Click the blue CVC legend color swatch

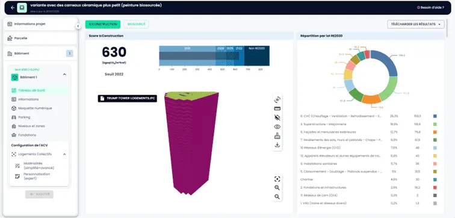click(x=435, y=116)
